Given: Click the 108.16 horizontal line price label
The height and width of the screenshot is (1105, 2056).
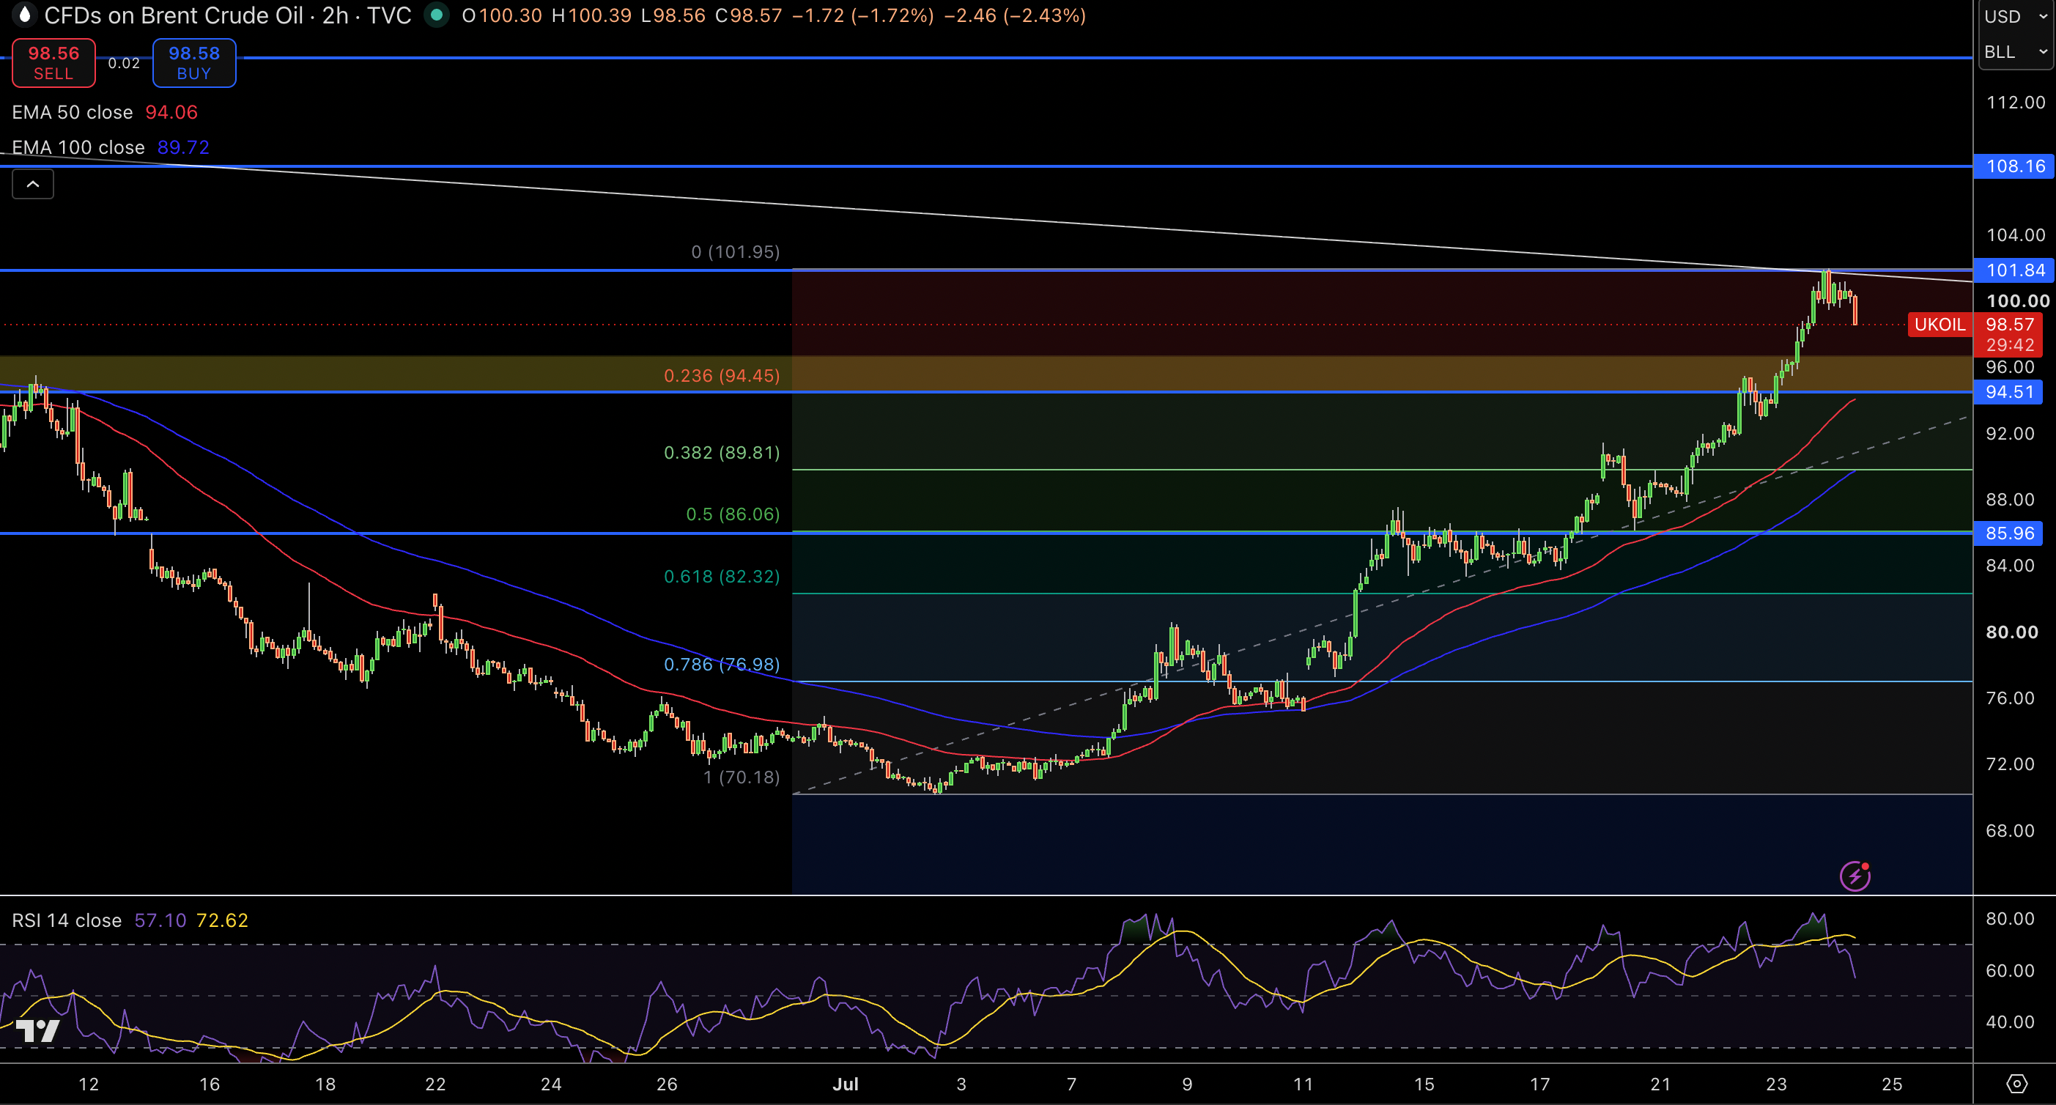Looking at the screenshot, I should pyautogui.click(x=2014, y=166).
